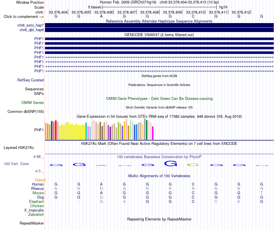The width and height of the screenshot is (274, 230).
Task: Click the dark green bar in GTEx chart
Action: 147,130
